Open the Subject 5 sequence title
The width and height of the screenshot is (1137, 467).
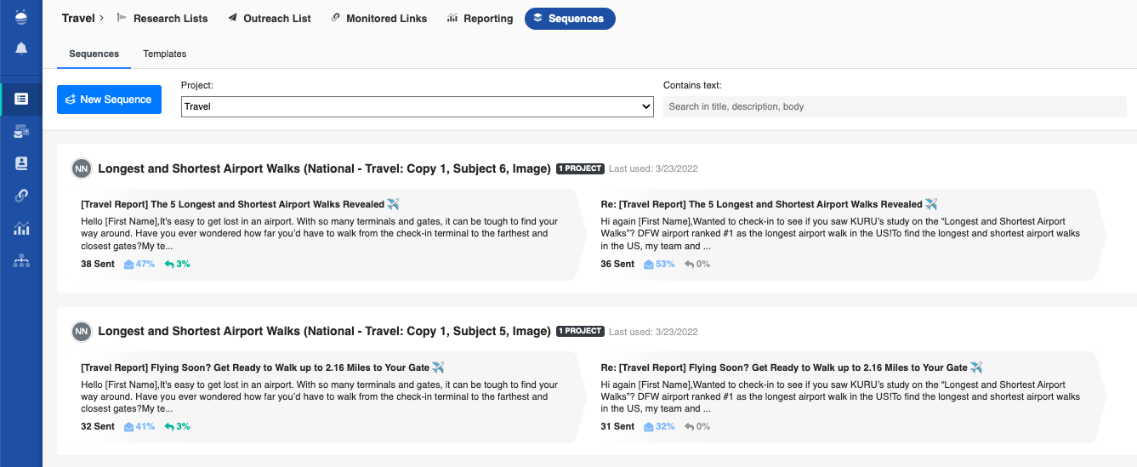point(324,331)
